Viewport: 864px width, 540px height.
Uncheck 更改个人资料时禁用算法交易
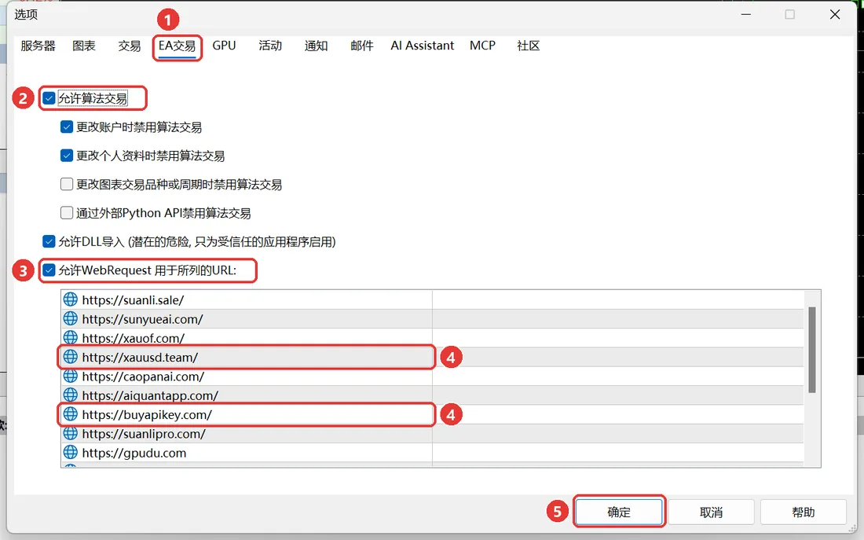point(67,156)
